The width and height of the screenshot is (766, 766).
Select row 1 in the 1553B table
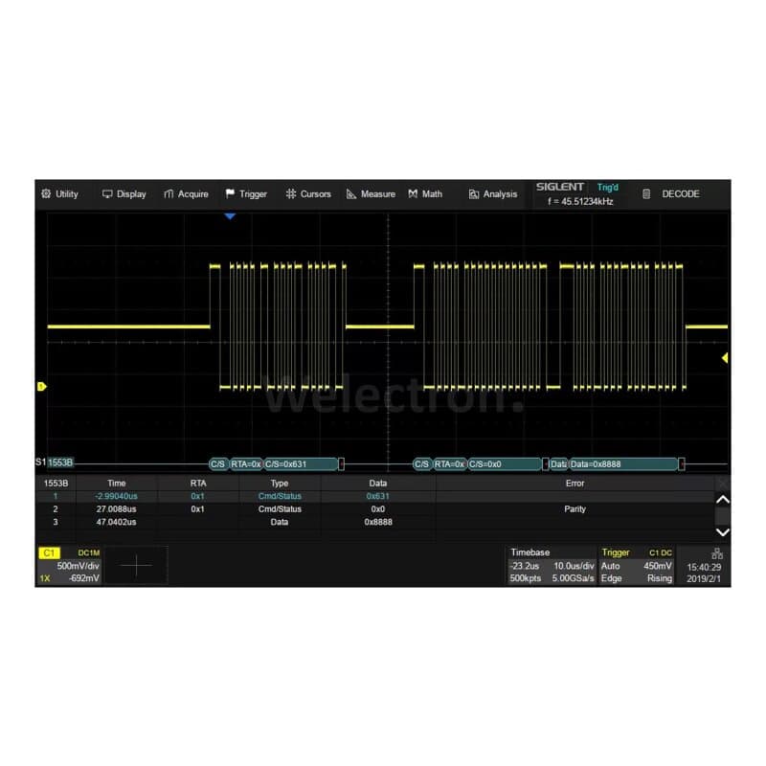pos(375,496)
